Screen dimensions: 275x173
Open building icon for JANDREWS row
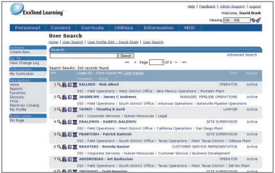65,97
